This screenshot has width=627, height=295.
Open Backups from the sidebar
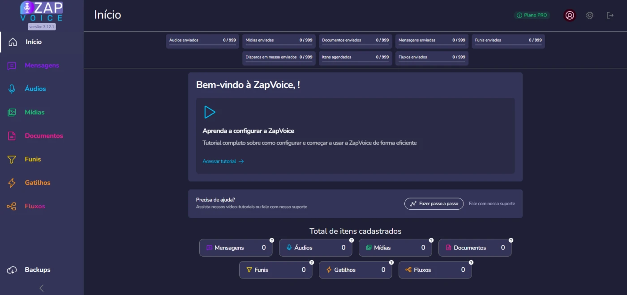click(x=42, y=270)
